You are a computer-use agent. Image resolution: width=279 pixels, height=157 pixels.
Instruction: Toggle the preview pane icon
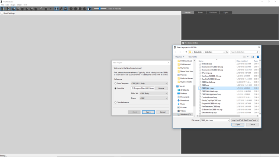(253, 57)
